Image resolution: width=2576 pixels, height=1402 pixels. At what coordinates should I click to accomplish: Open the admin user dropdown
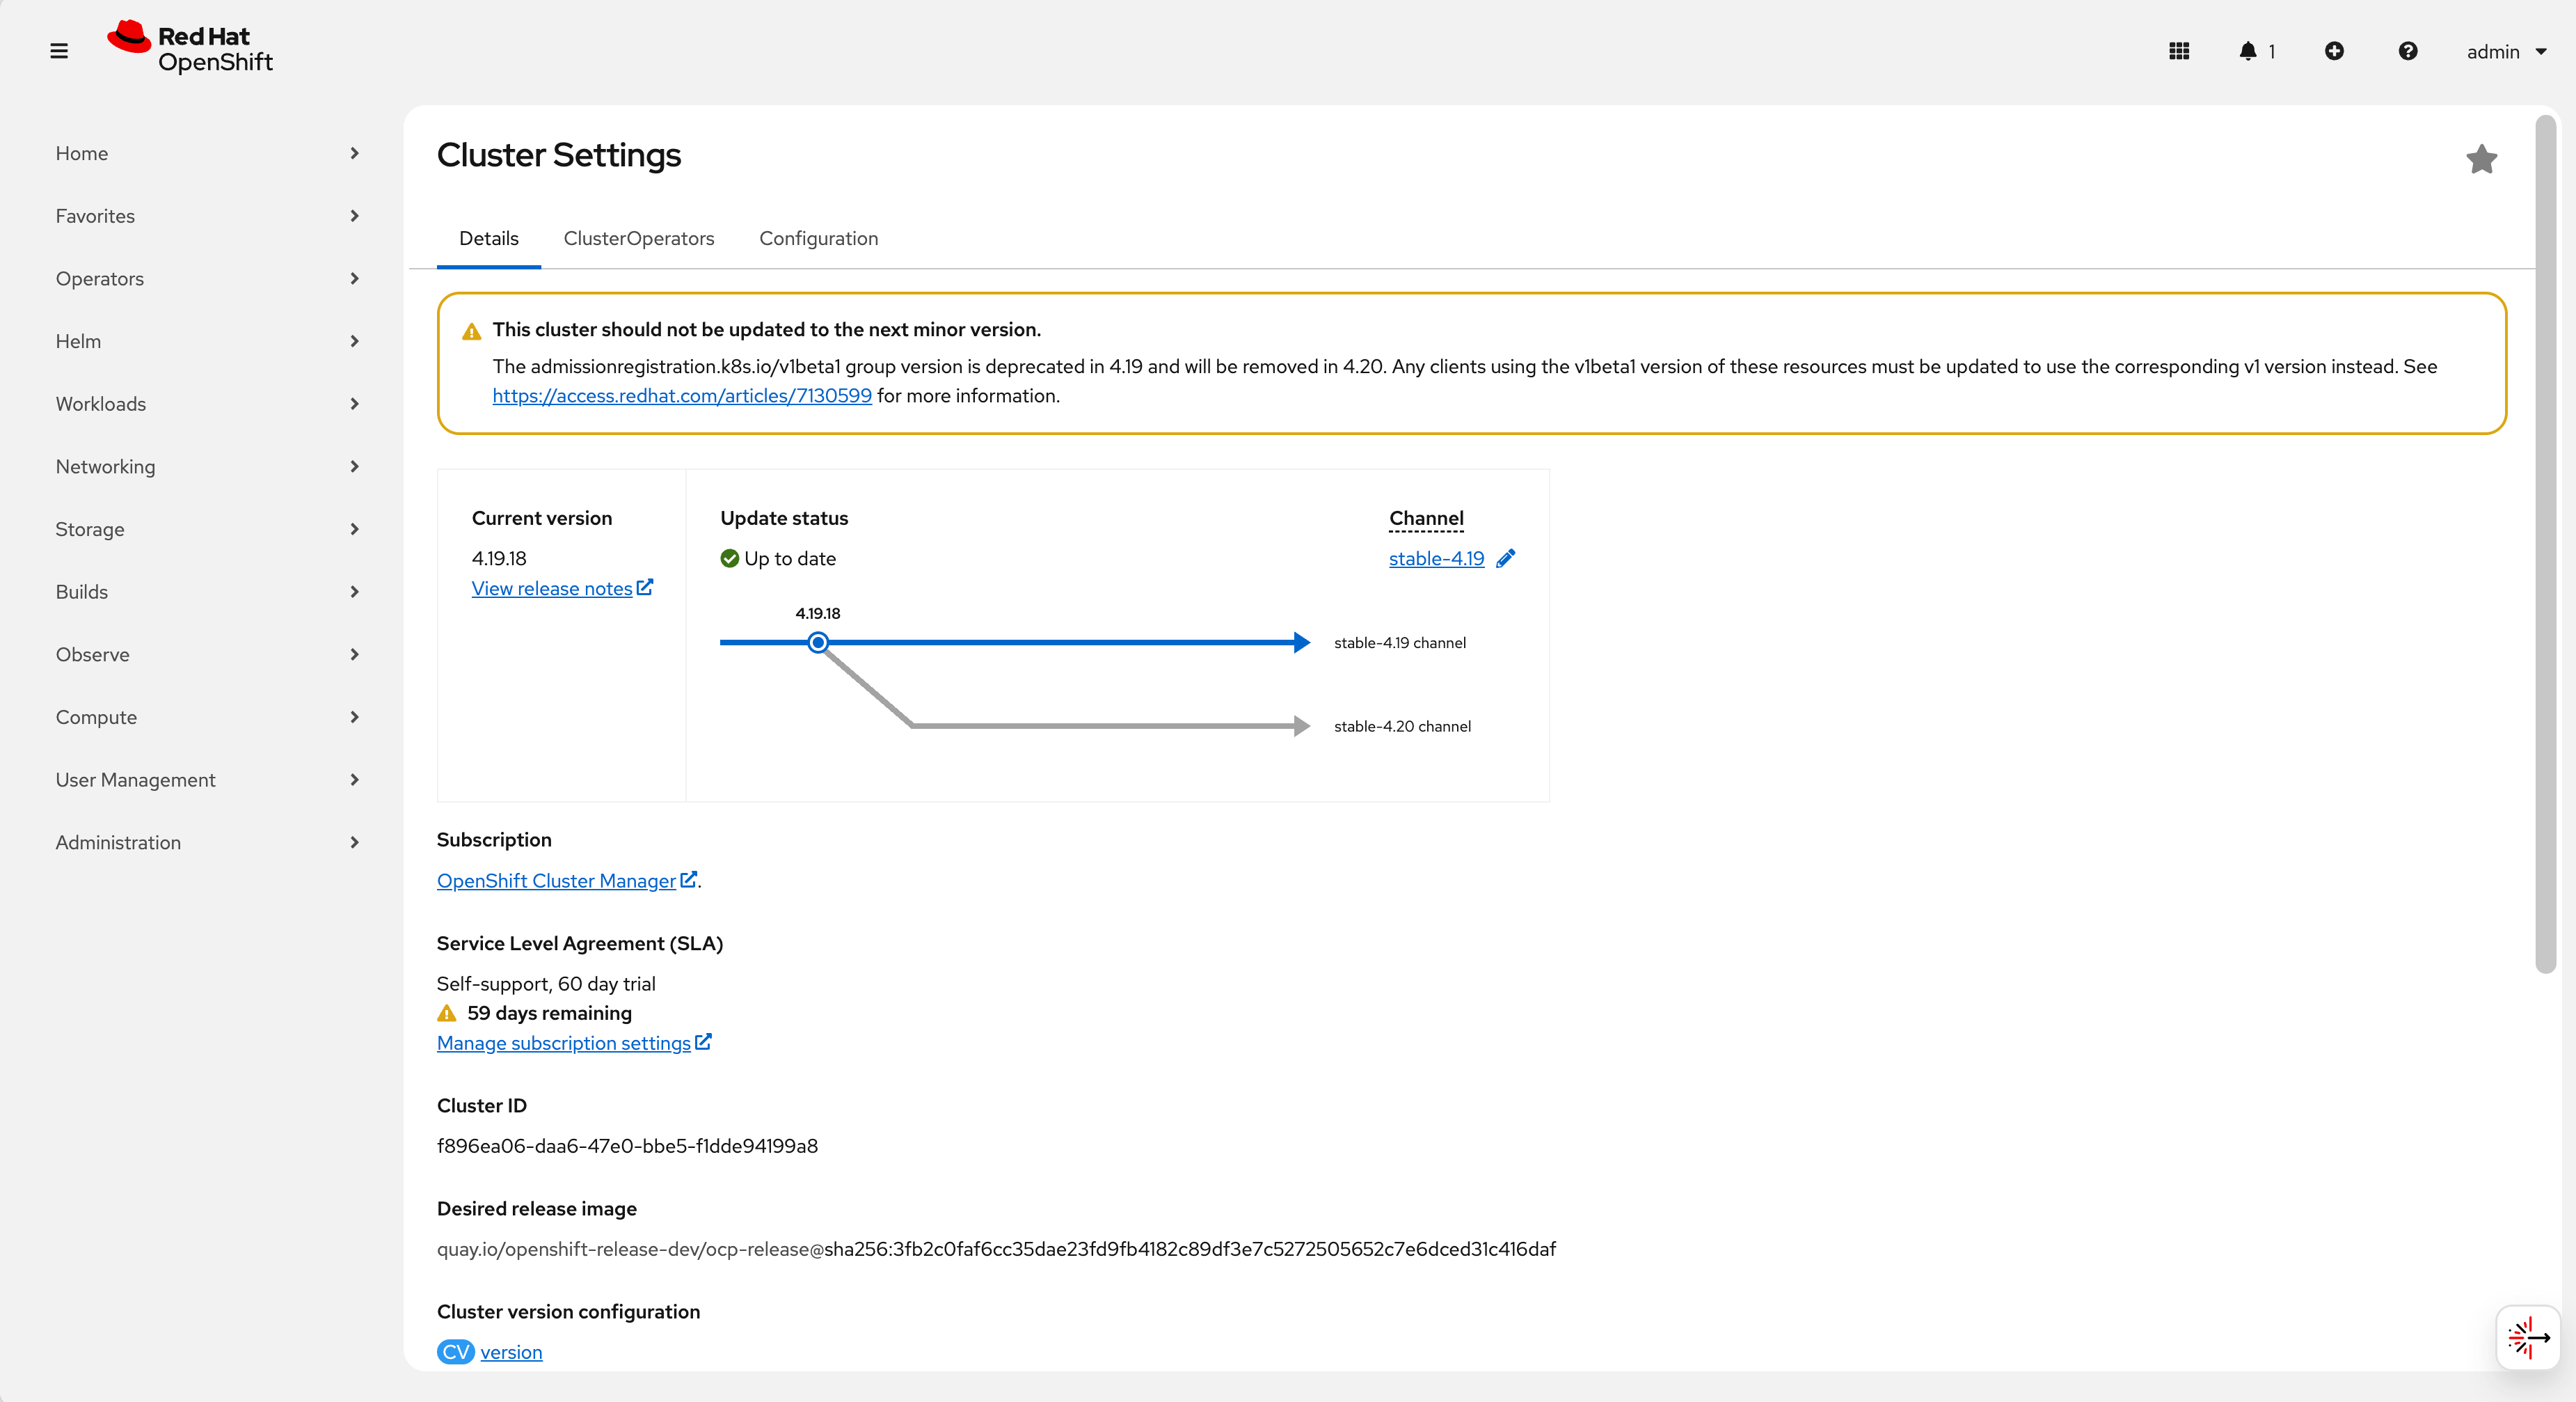pos(2505,52)
